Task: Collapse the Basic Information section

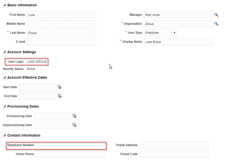Action: tap(4, 5)
